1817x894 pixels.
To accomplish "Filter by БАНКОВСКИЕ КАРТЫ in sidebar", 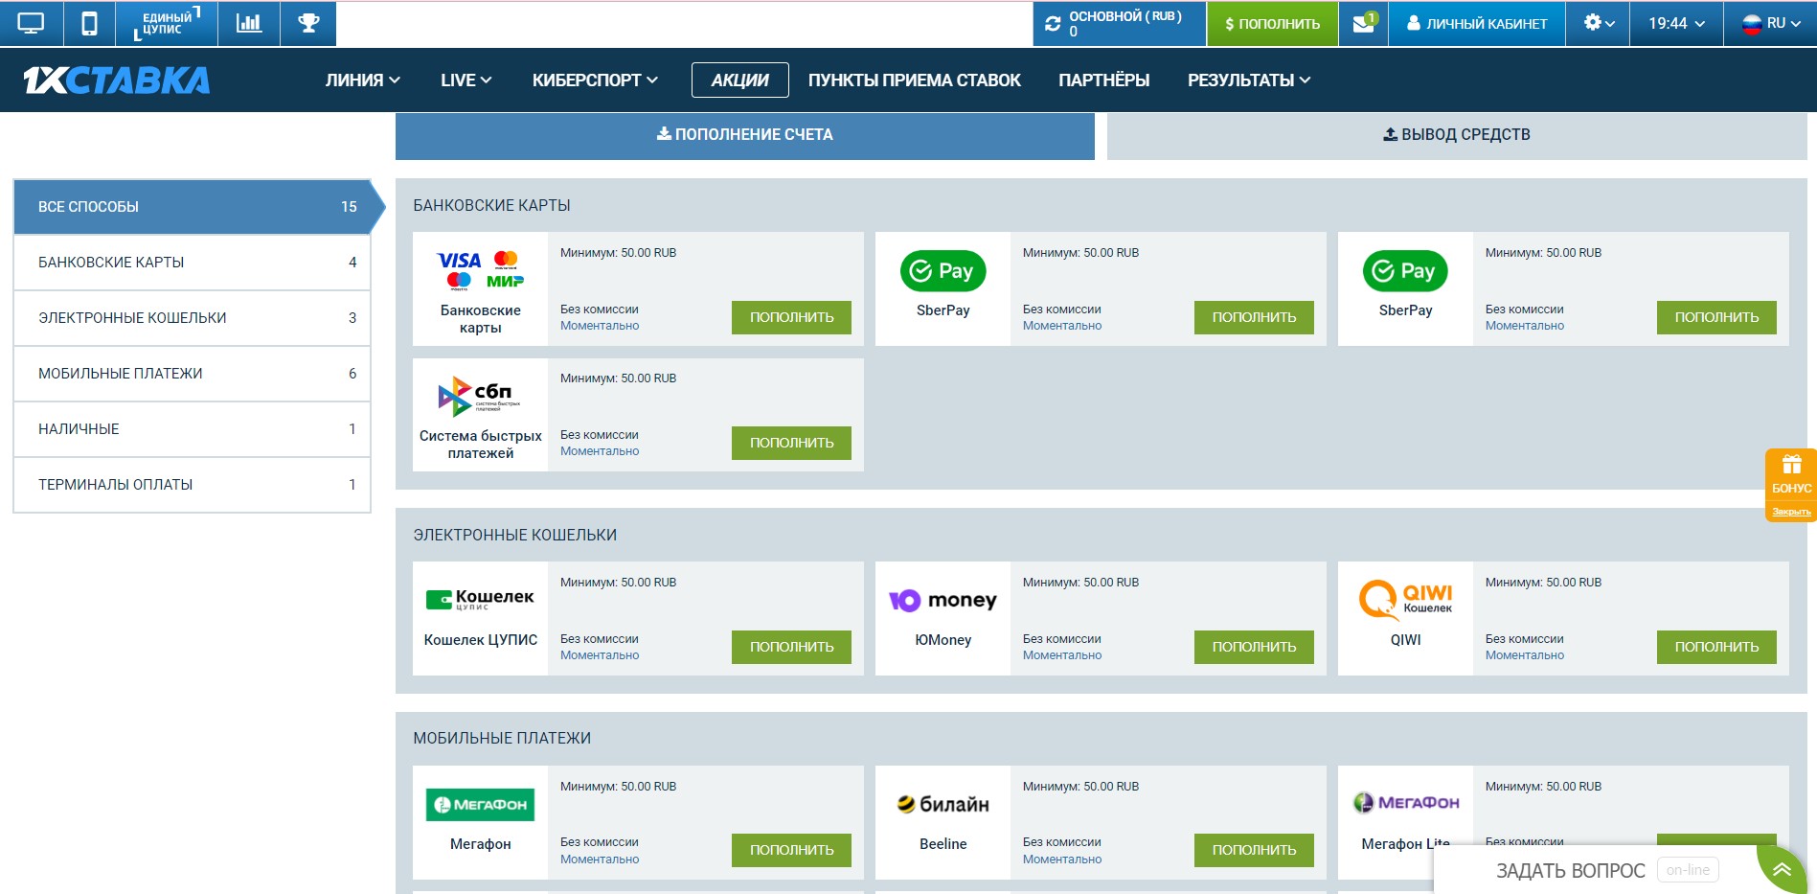I will click(193, 263).
